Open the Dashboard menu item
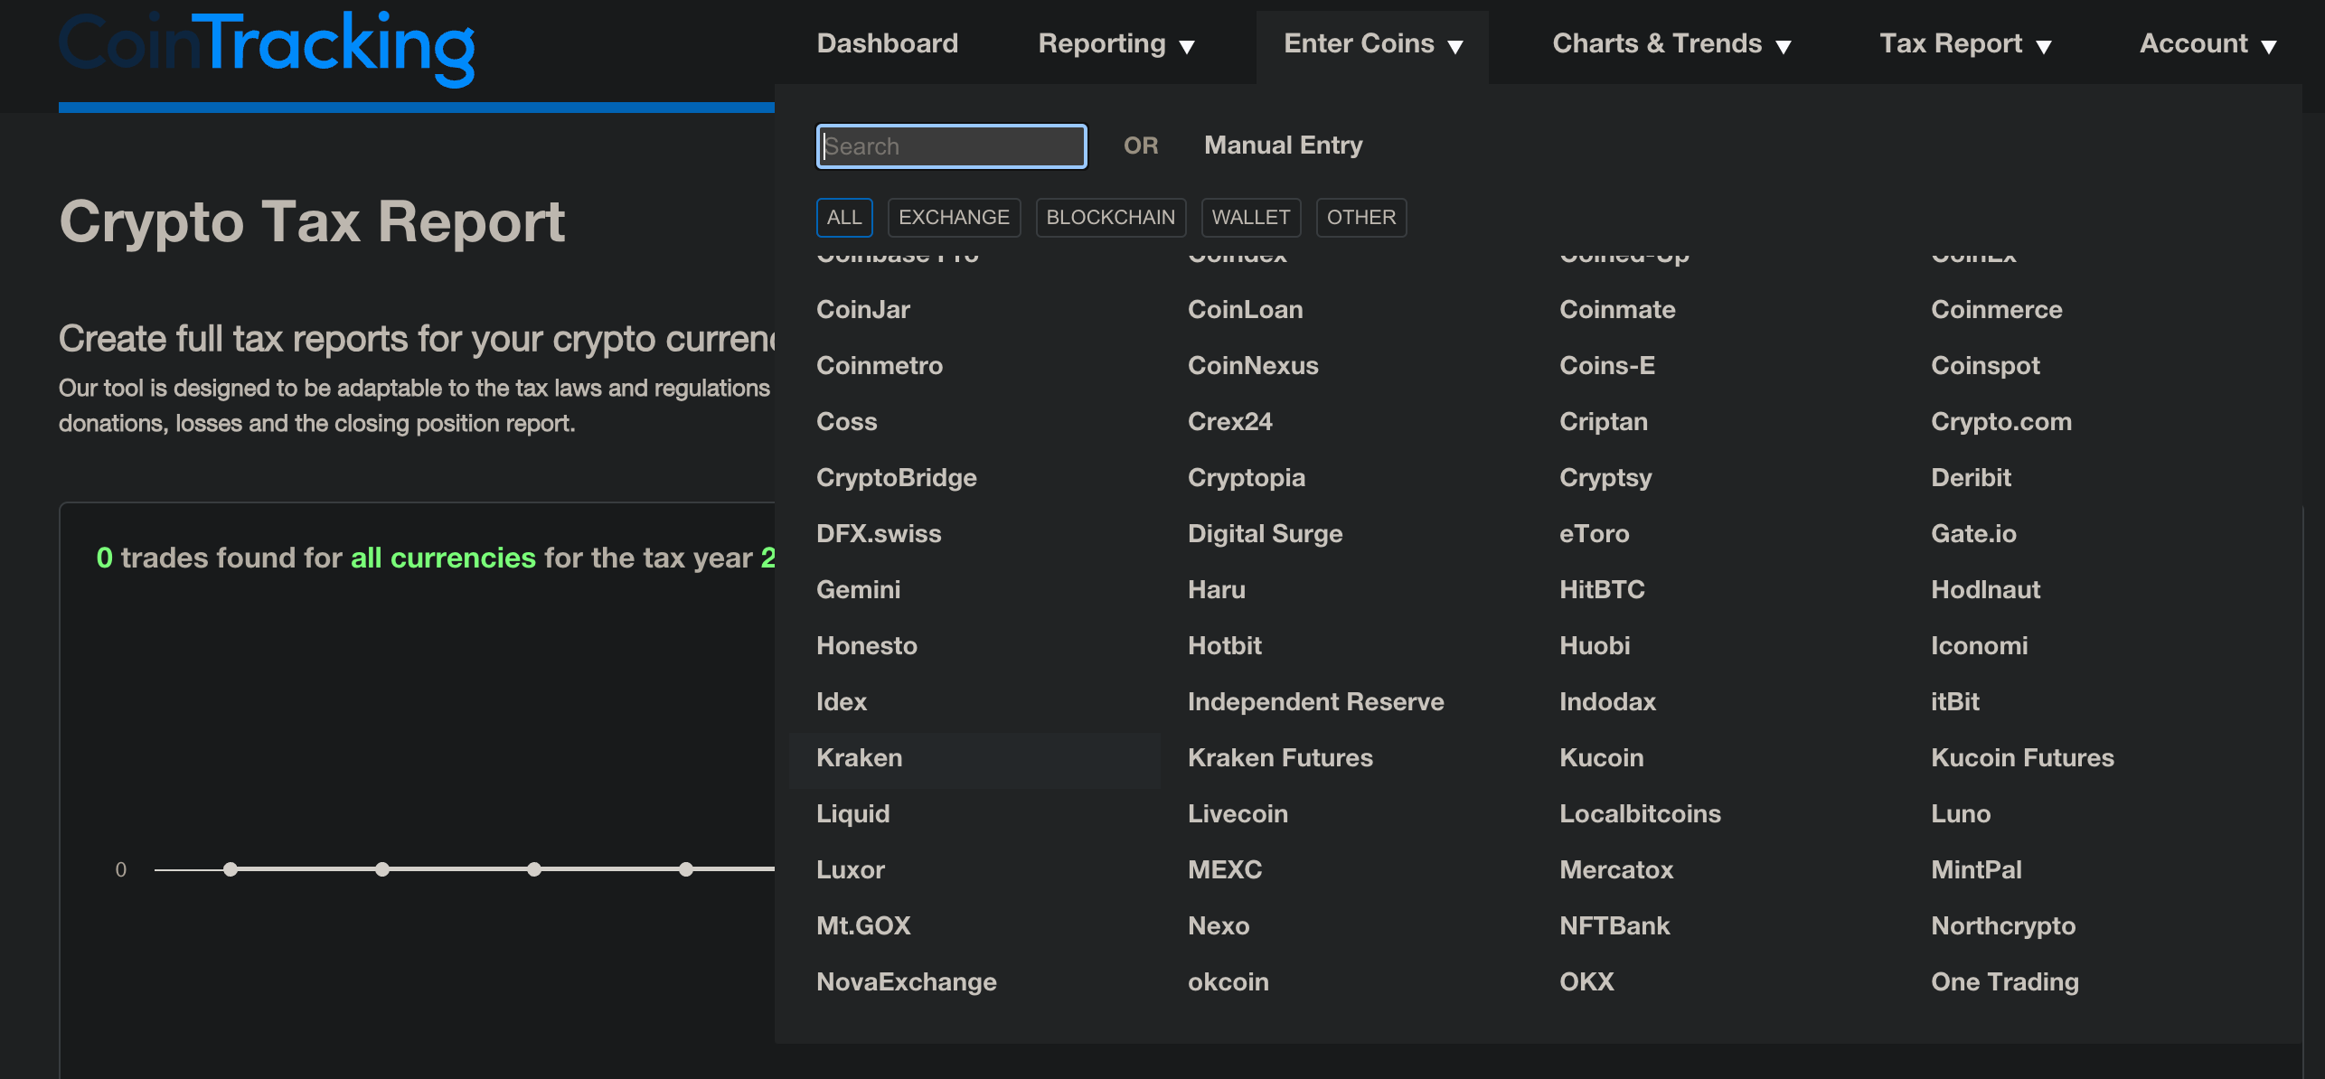Image resolution: width=2325 pixels, height=1079 pixels. coord(887,43)
